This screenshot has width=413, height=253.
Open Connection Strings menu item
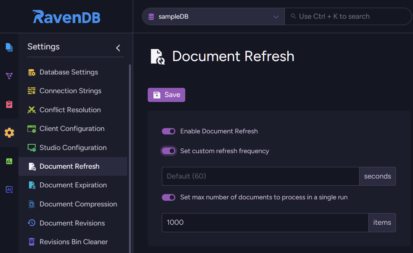point(73,91)
